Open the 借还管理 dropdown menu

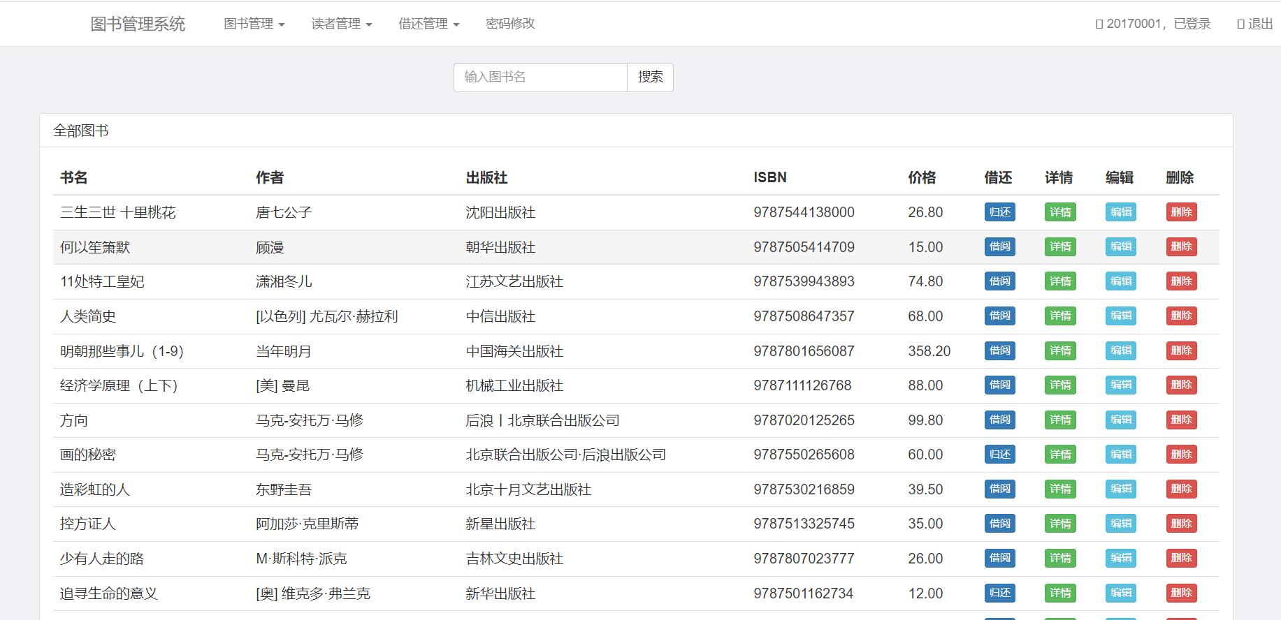click(428, 24)
